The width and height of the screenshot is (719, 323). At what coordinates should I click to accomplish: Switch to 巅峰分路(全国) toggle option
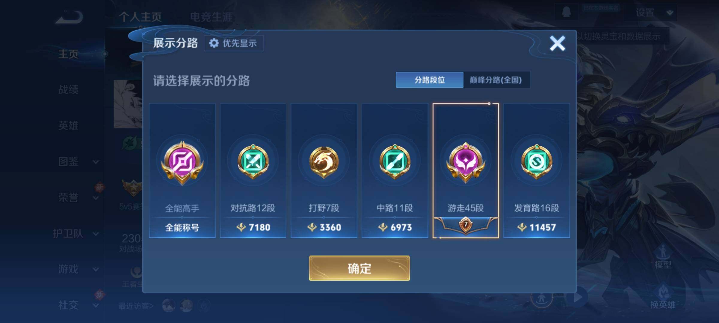point(496,80)
